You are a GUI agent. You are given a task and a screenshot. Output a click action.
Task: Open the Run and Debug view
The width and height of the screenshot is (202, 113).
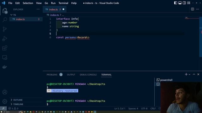5,39
